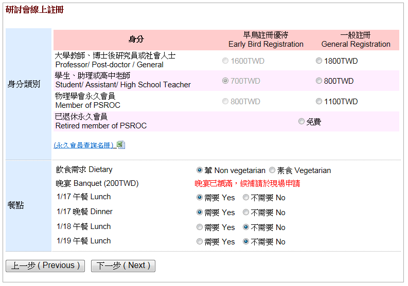
Task: Select 1100TWD General Registration for PSROC member
Action: click(x=319, y=102)
